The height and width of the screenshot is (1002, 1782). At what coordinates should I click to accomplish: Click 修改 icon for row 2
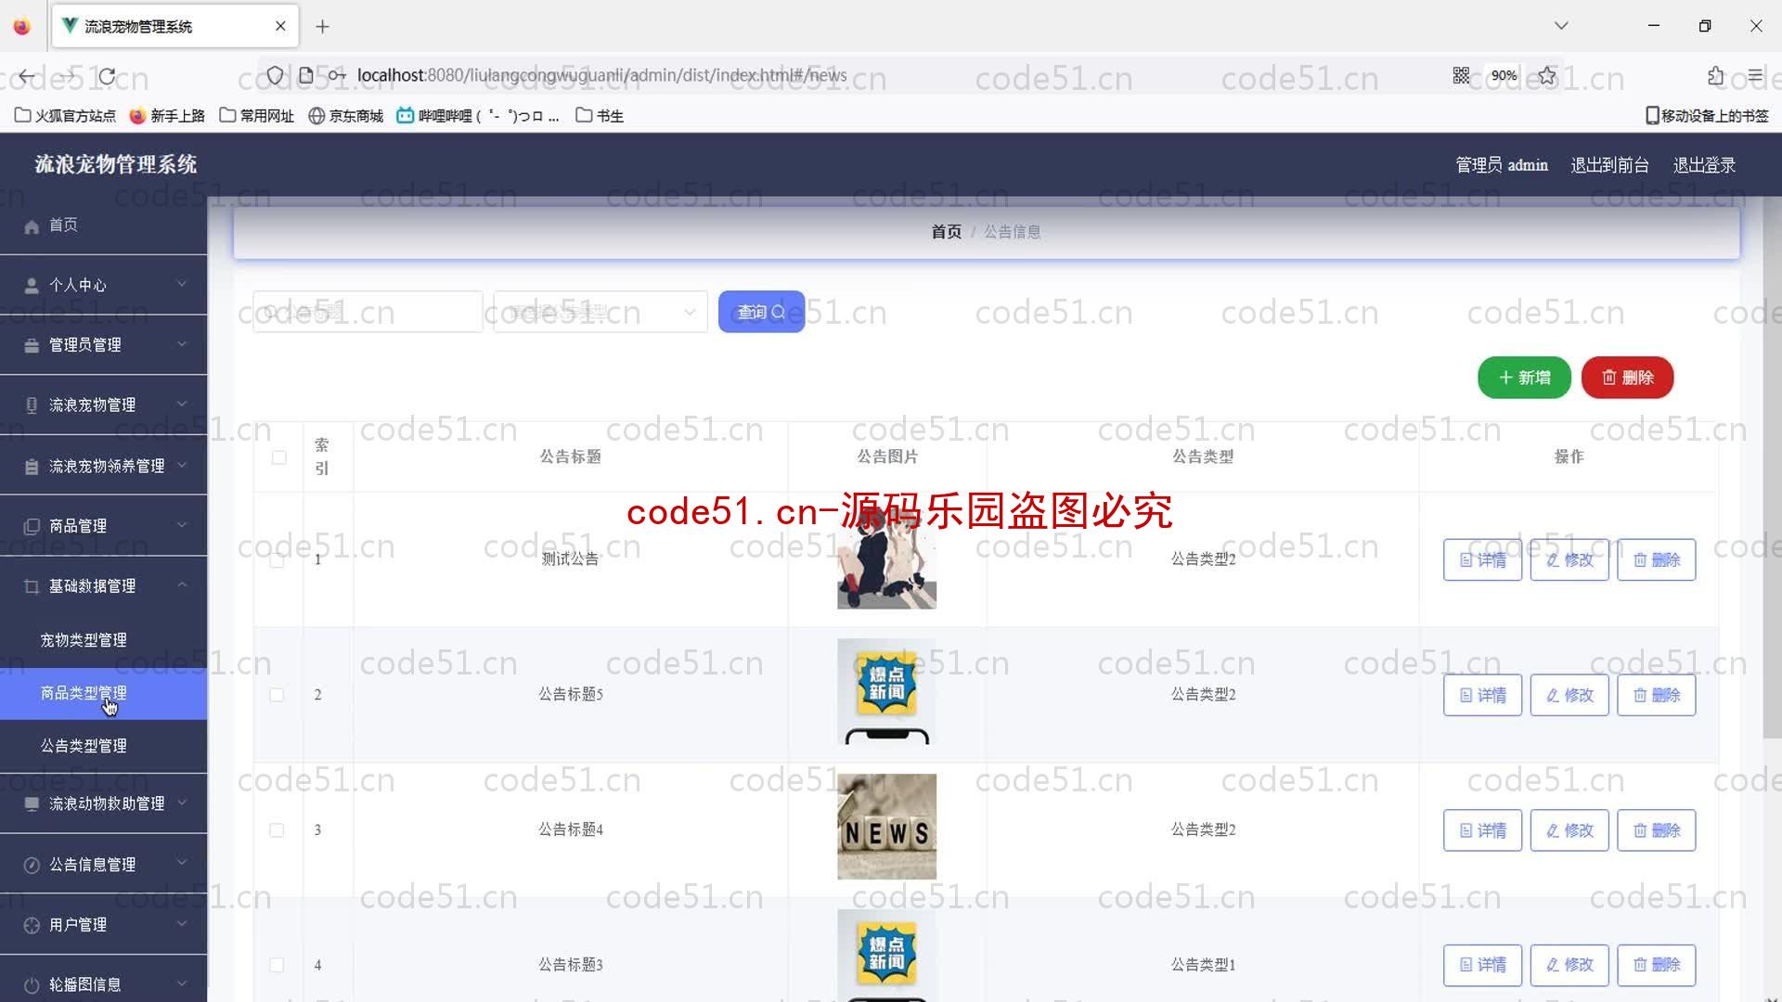1570,695
